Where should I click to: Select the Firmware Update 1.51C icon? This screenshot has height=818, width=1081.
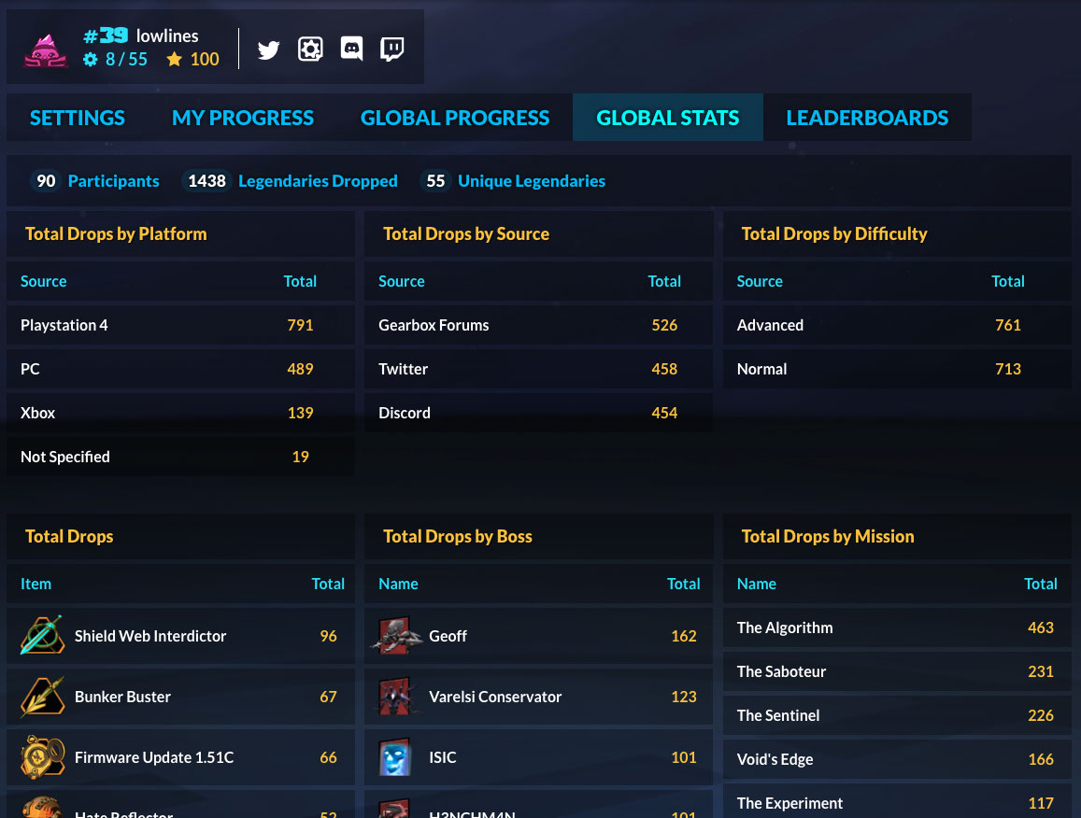coord(42,757)
